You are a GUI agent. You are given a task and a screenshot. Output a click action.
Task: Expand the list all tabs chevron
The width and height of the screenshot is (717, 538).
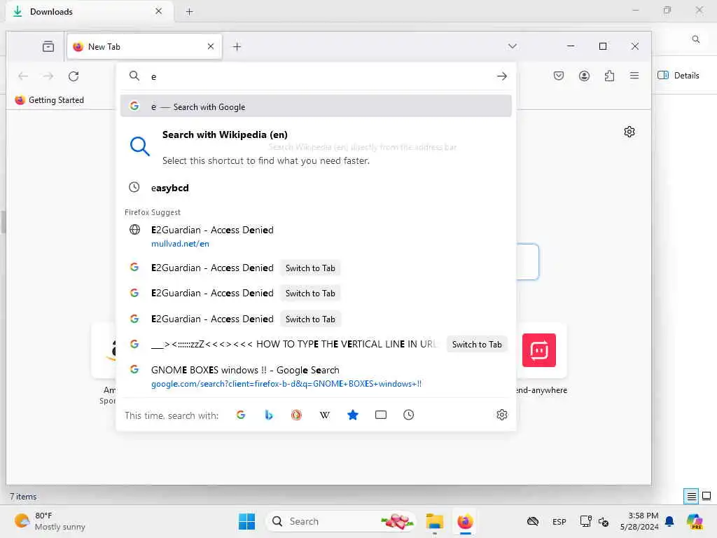[x=512, y=46]
